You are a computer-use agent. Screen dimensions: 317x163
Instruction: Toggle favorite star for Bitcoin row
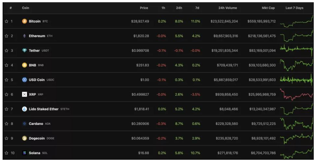tap(6, 21)
